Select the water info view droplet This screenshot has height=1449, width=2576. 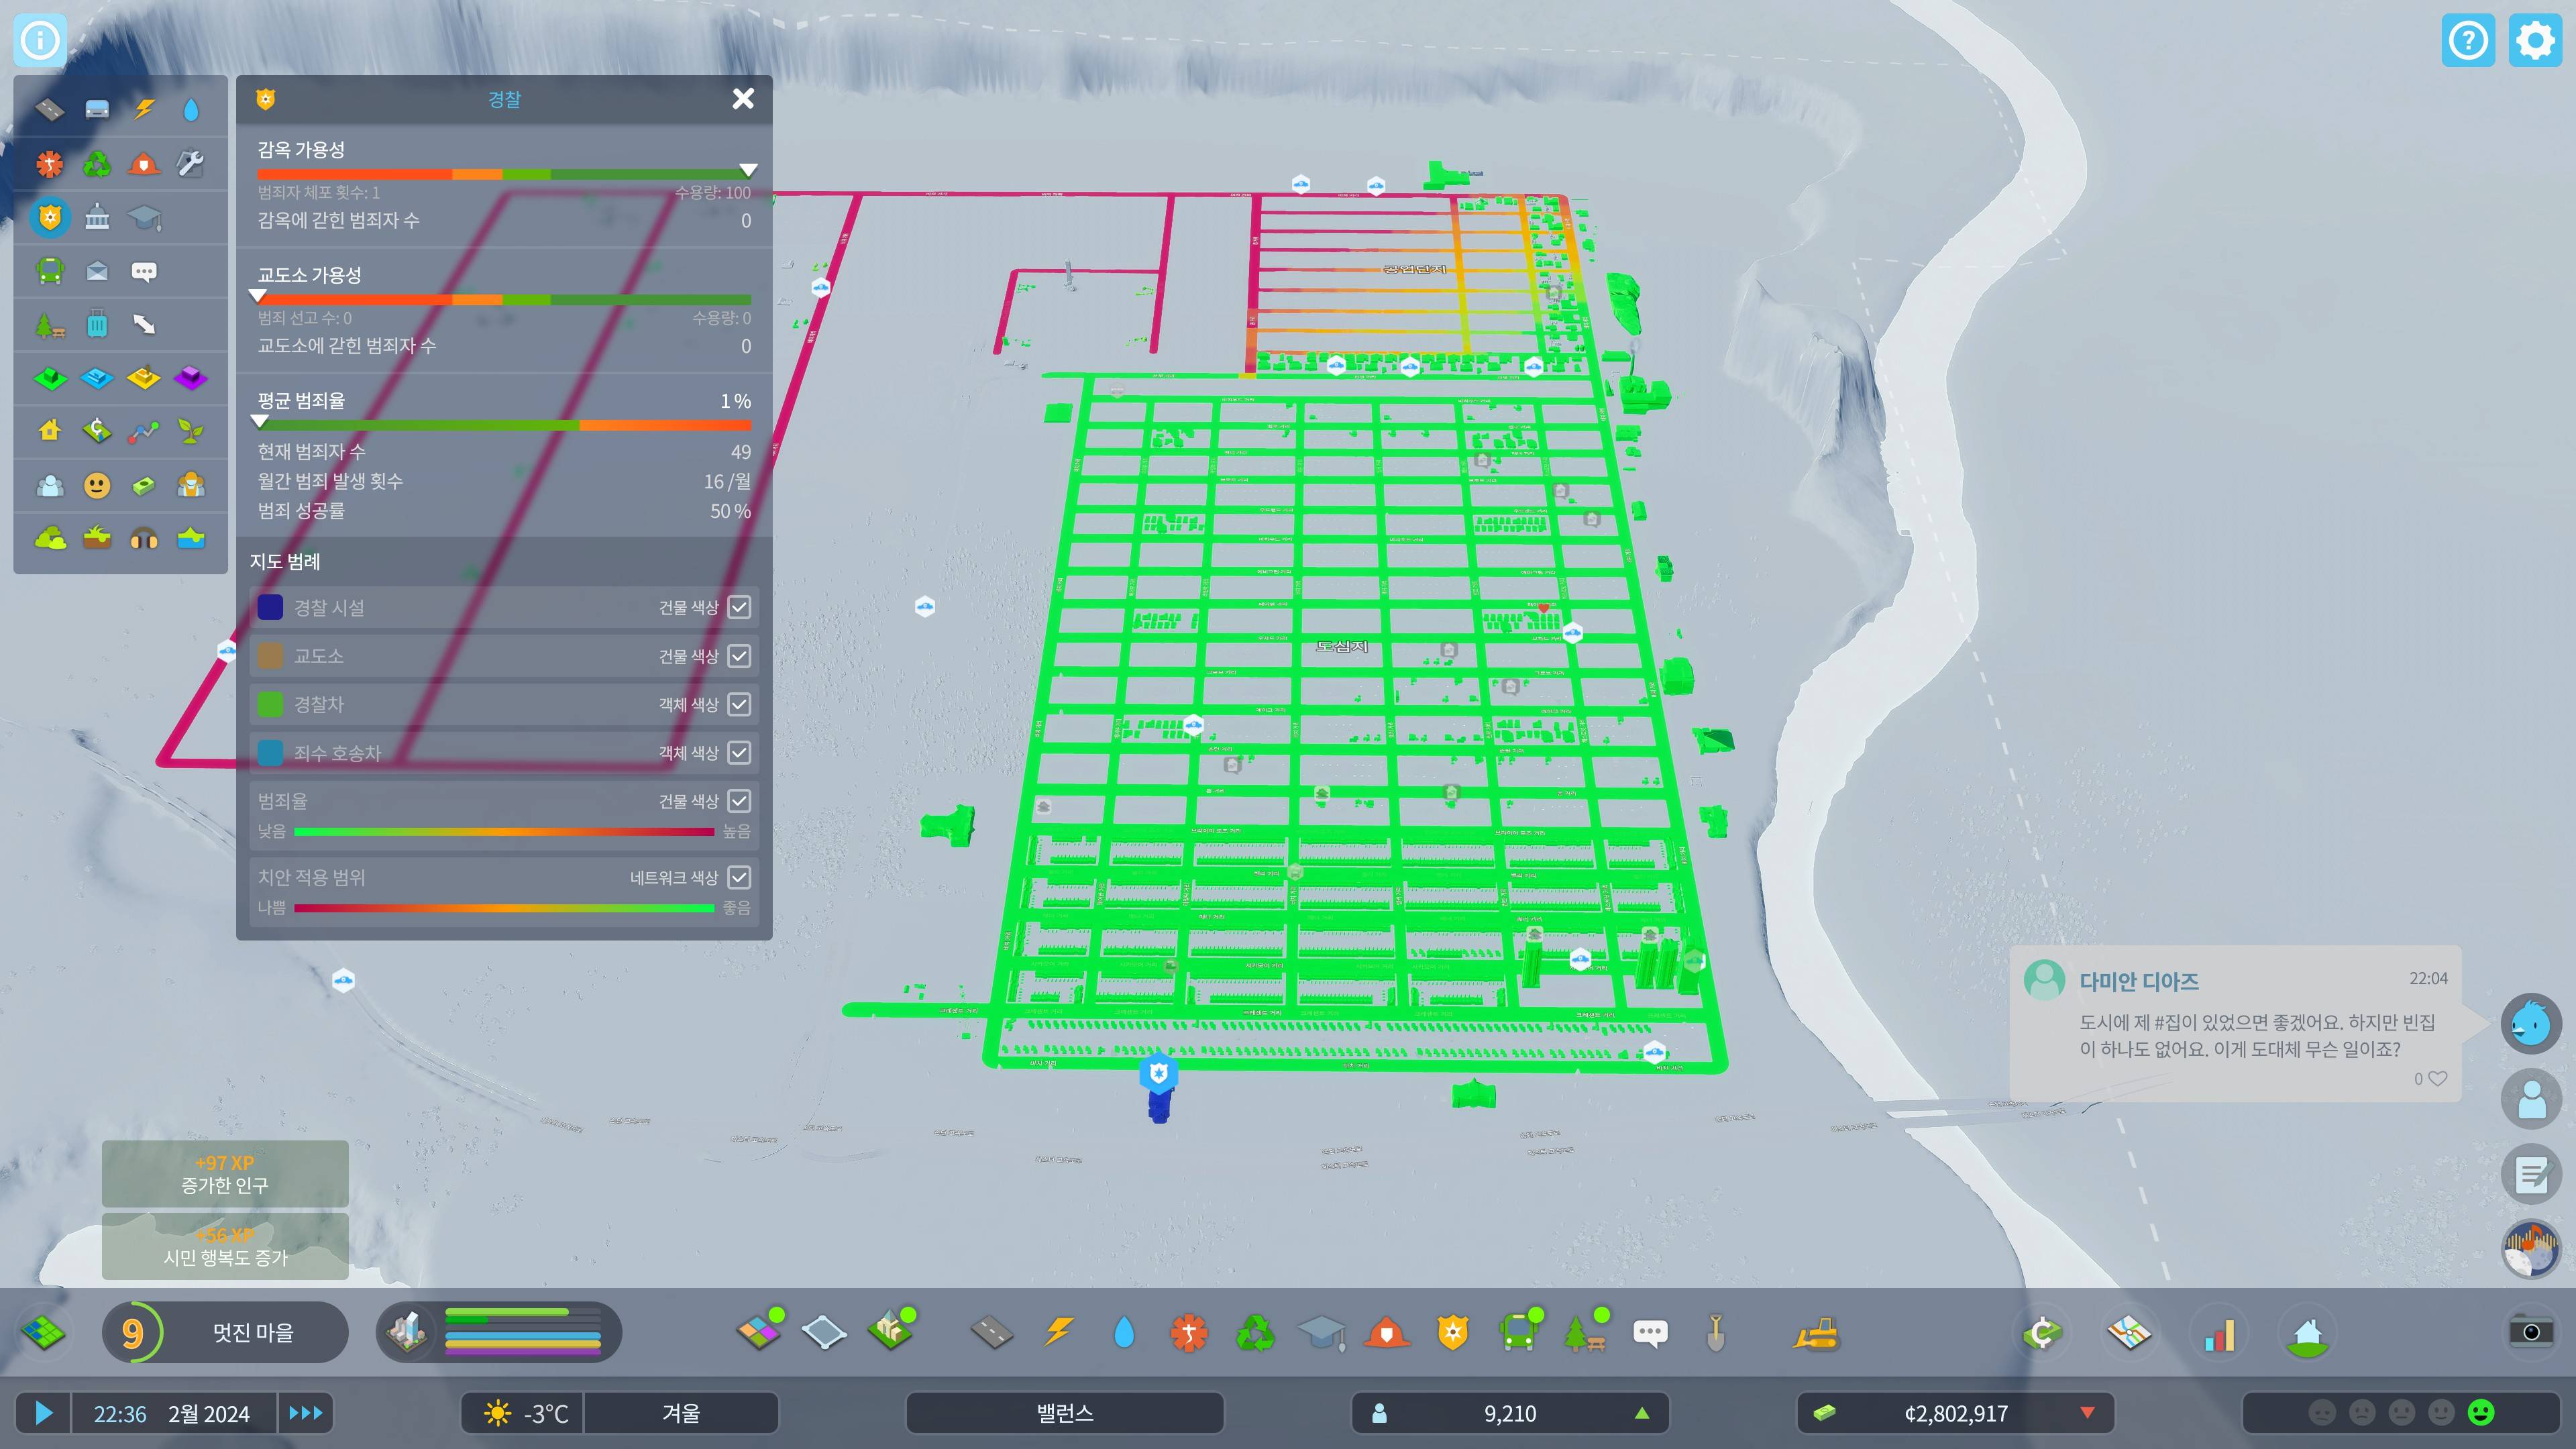pyautogui.click(x=191, y=109)
